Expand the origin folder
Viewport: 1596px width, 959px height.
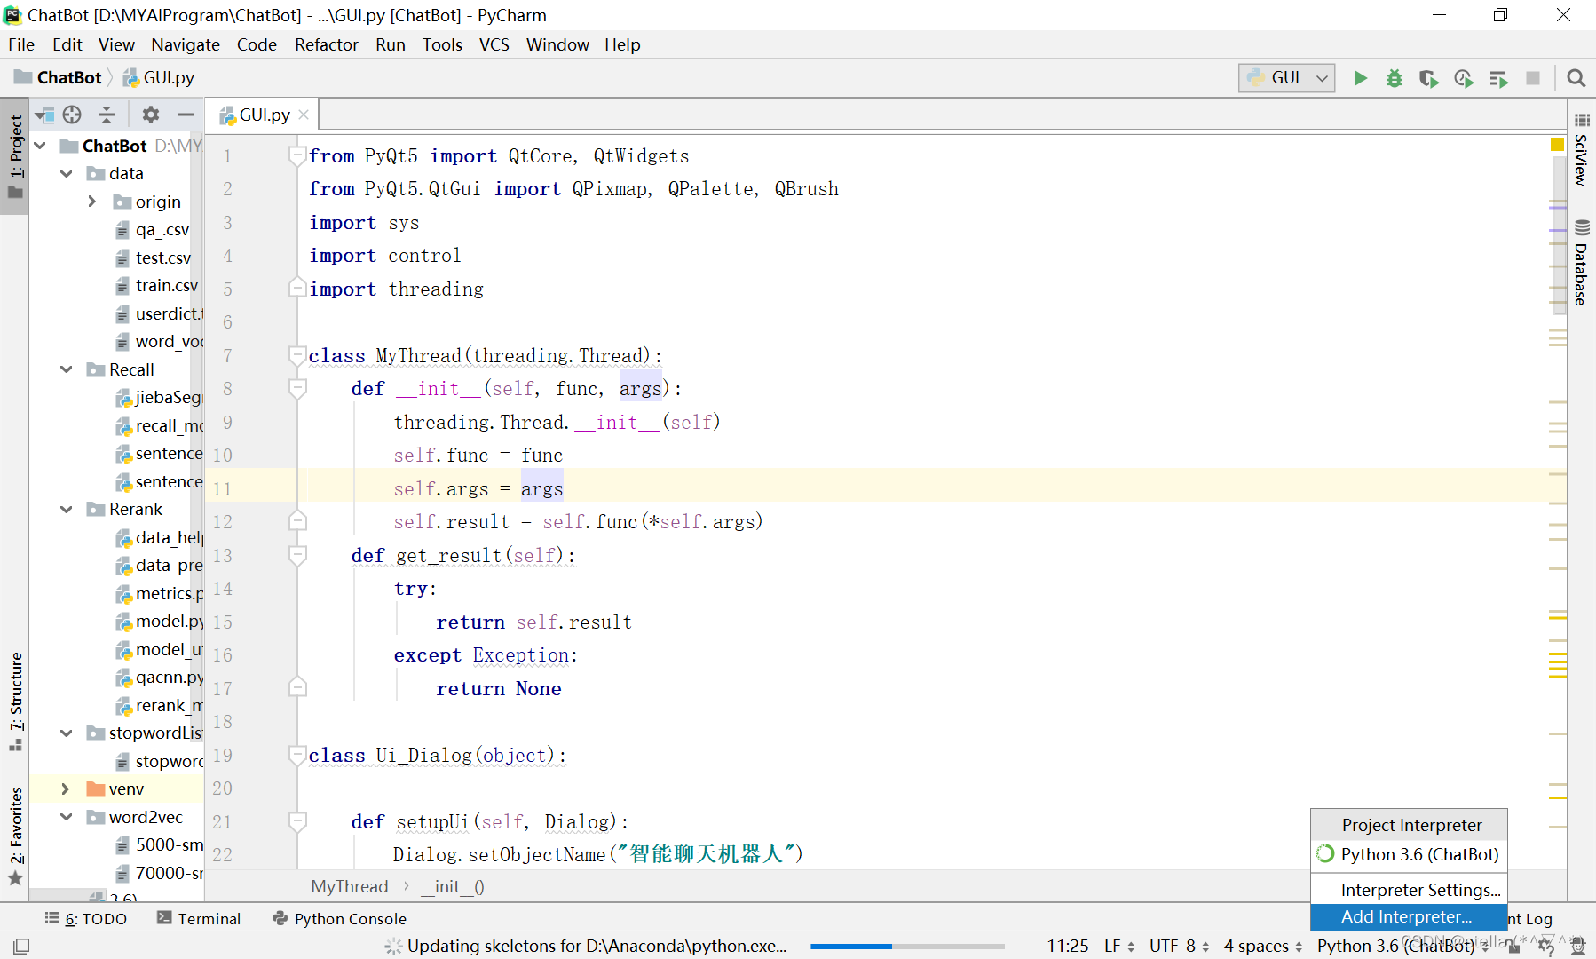(x=91, y=202)
